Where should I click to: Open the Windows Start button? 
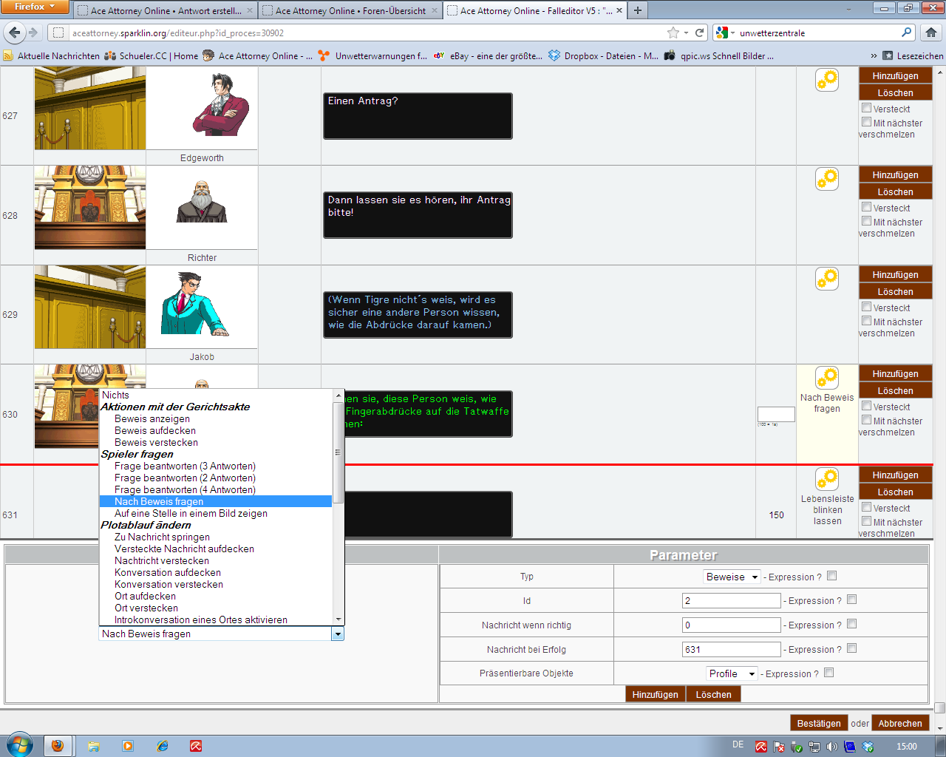[19, 745]
